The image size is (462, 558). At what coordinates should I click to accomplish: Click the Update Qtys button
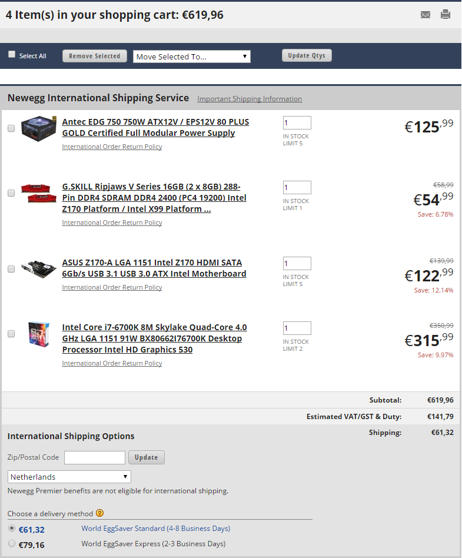(x=307, y=55)
